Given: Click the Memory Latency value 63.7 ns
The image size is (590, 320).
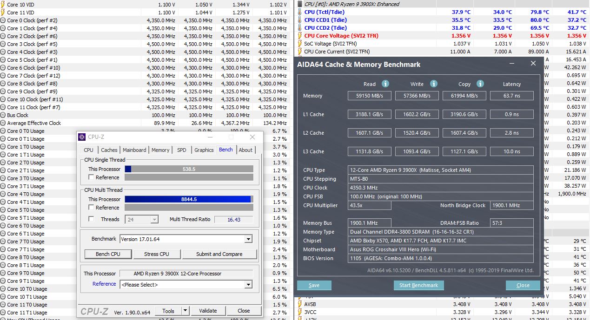Looking at the screenshot, I should click(511, 96).
